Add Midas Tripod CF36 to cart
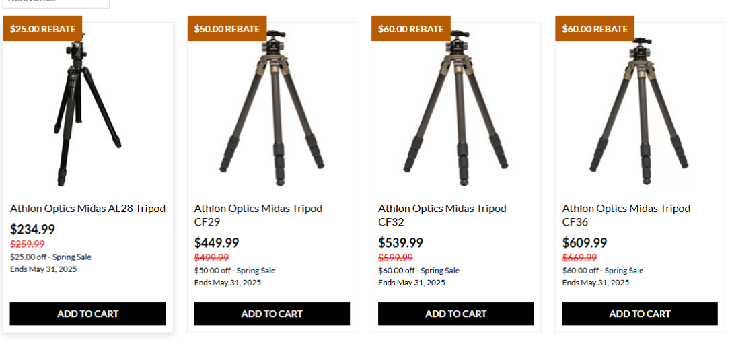 tap(640, 314)
